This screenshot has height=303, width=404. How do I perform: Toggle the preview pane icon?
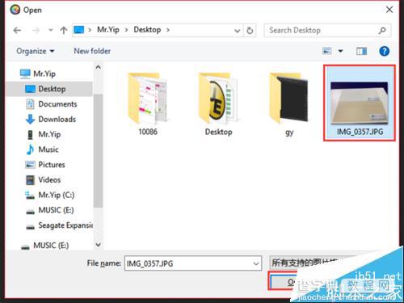[361, 51]
